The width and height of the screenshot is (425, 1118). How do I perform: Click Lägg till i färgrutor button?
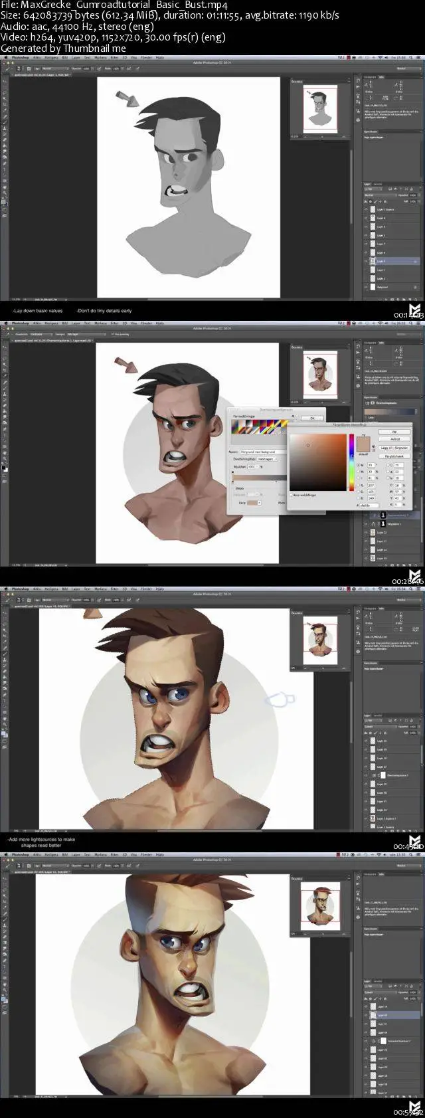(394, 448)
